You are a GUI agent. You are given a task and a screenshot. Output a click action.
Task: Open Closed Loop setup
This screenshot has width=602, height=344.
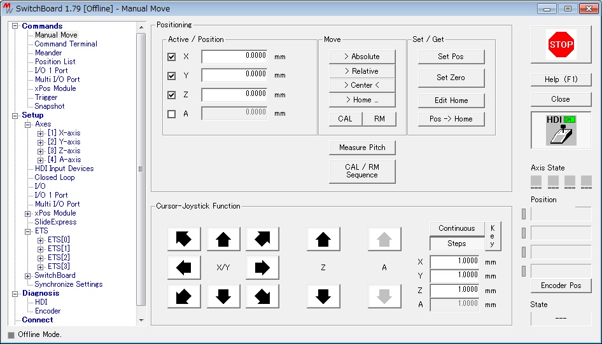tap(55, 177)
